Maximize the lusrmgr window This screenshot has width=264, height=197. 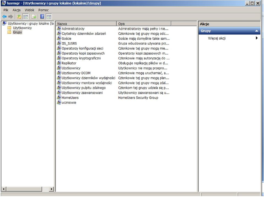(x=252, y=3)
